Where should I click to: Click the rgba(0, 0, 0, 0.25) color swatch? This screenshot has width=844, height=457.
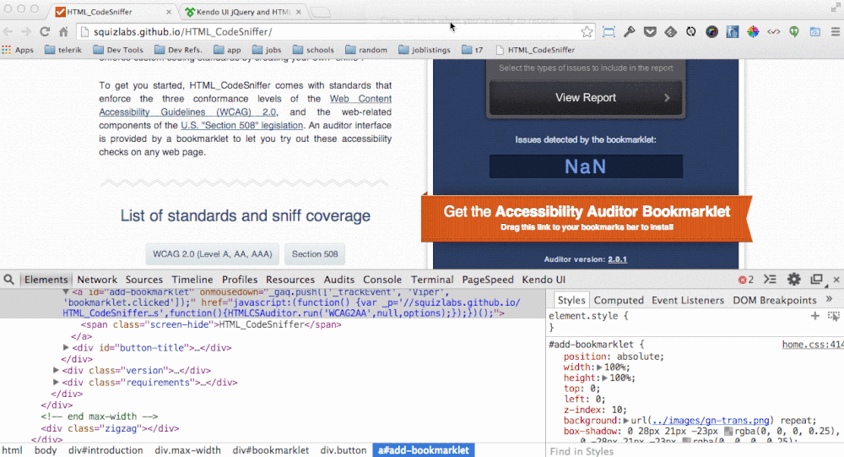click(729, 431)
